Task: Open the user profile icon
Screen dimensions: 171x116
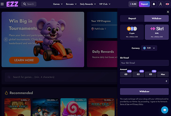Action: 161,4
